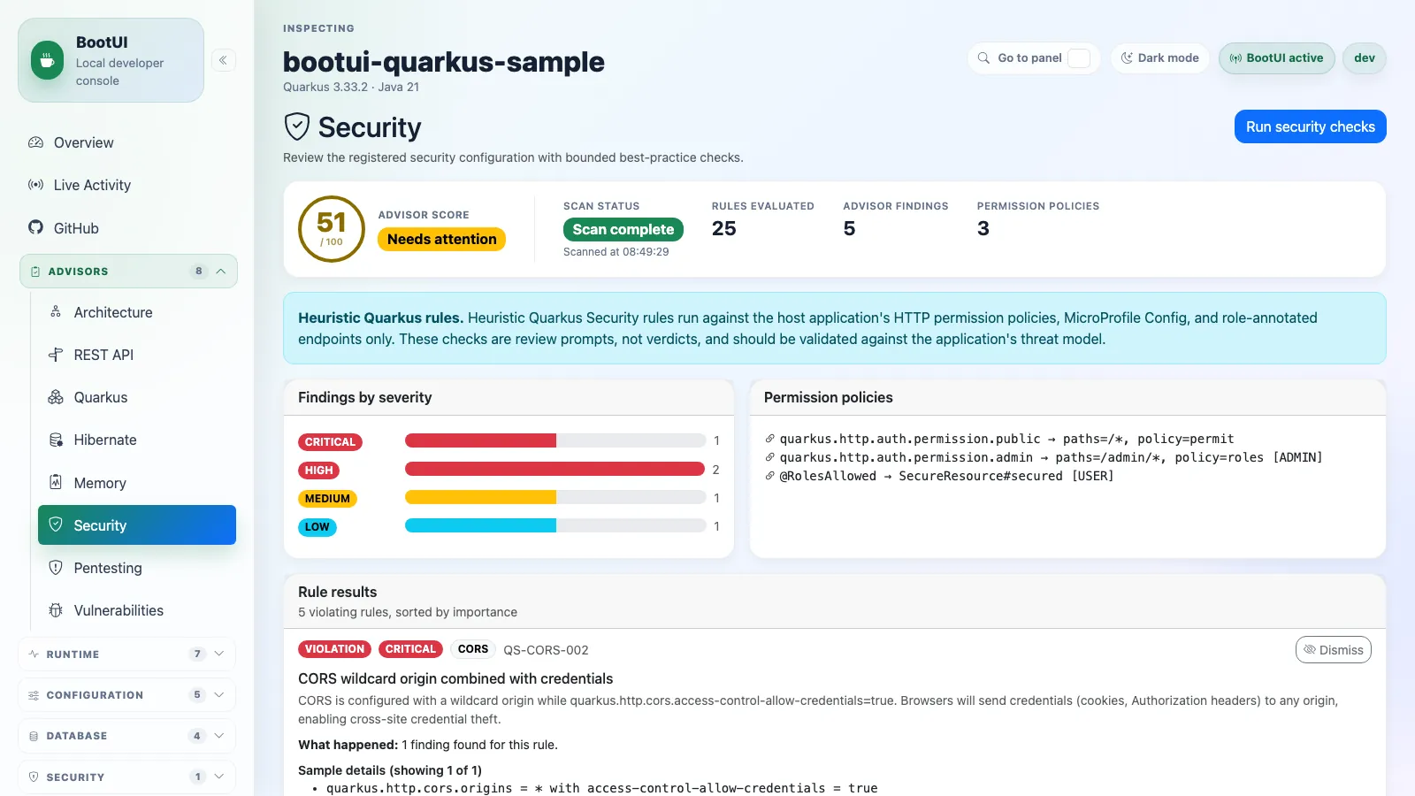Click the Go to panel search field
The image size is (1415, 796).
pos(1034,58)
